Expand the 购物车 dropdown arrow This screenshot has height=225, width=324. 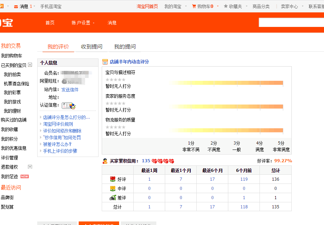pos(218,6)
